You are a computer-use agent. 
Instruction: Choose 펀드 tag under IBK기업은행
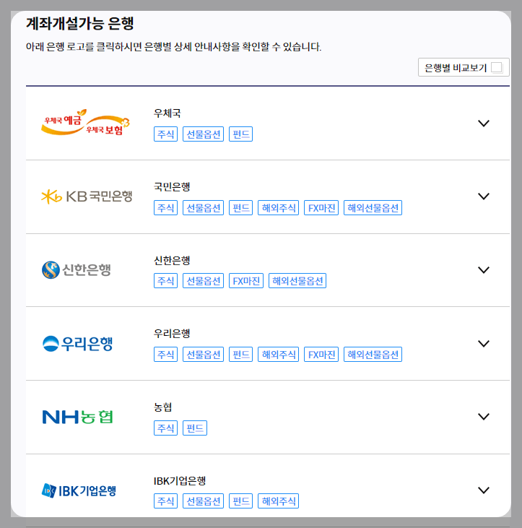point(240,501)
